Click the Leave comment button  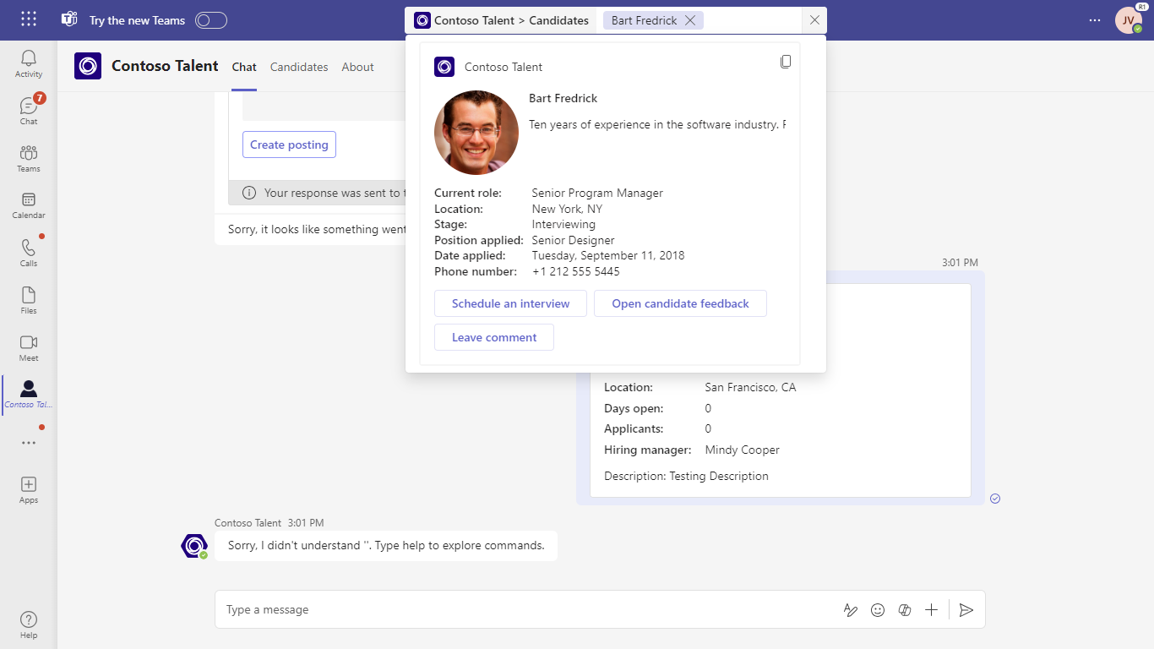(494, 337)
